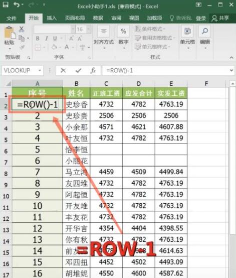Click the Enter checkmark formula icon
Viewport: 236px width, 278px height.
[78, 71]
